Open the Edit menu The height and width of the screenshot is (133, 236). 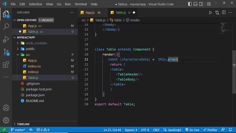(x=22, y=4)
